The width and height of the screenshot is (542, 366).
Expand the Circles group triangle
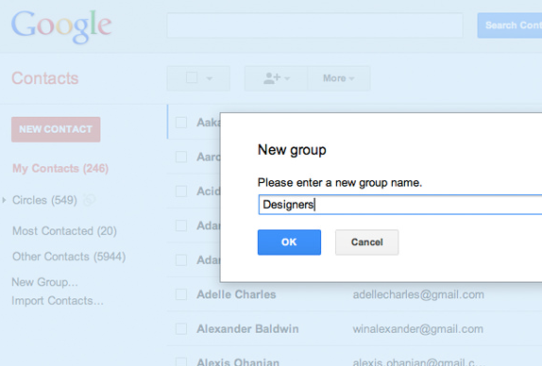coord(4,200)
